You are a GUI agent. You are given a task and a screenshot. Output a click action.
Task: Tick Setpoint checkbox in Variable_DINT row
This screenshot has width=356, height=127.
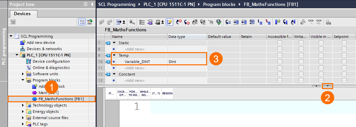coord(344,62)
